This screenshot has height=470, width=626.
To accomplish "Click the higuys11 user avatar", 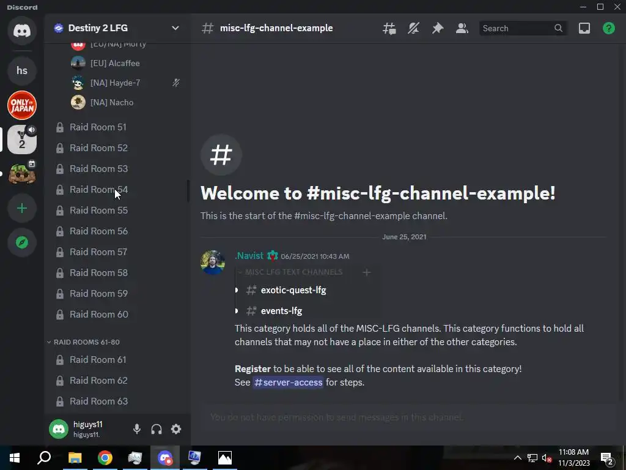I will (x=59, y=429).
